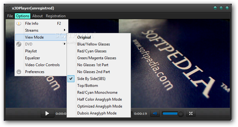Open the View Mode submenu
This screenshot has width=238, height=127.
point(41,37)
